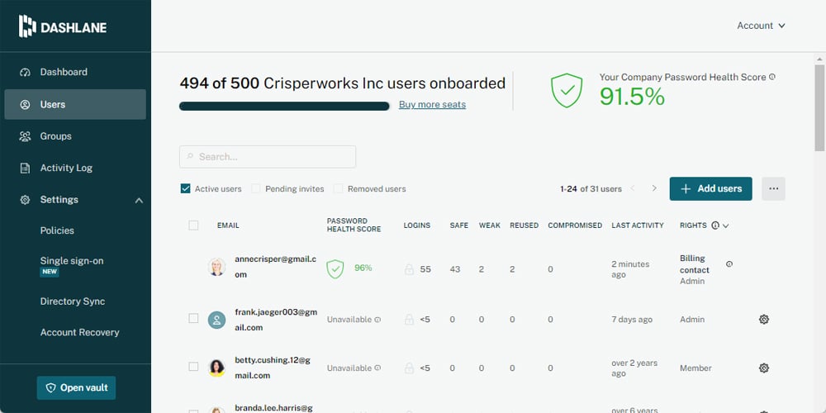
Task: Follow the Buy more seats link
Action: [x=432, y=105]
